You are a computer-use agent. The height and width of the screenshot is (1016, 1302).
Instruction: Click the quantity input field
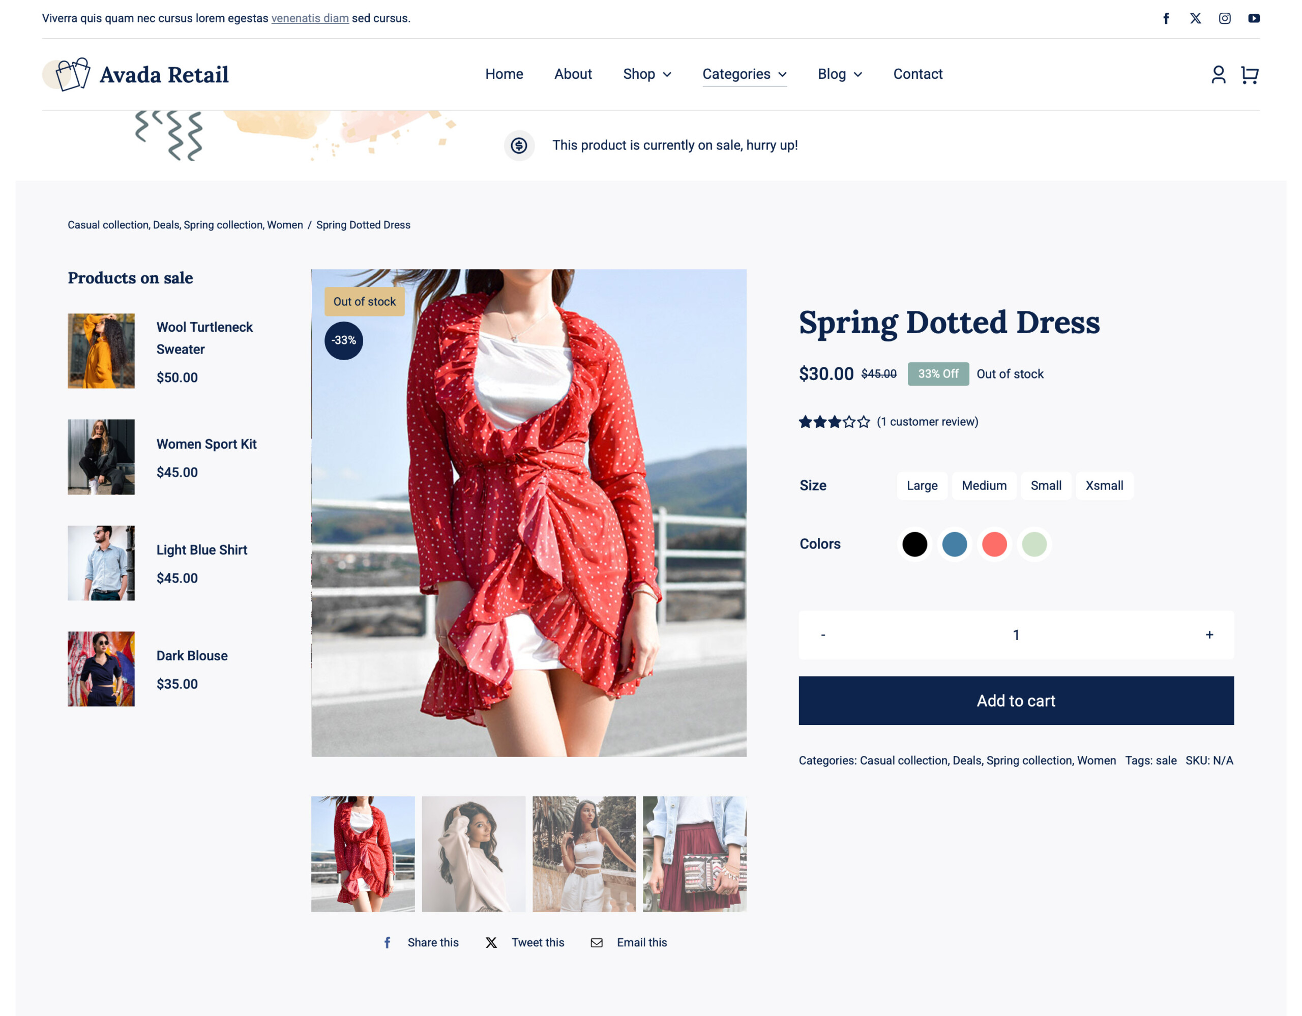pyautogui.click(x=1016, y=634)
